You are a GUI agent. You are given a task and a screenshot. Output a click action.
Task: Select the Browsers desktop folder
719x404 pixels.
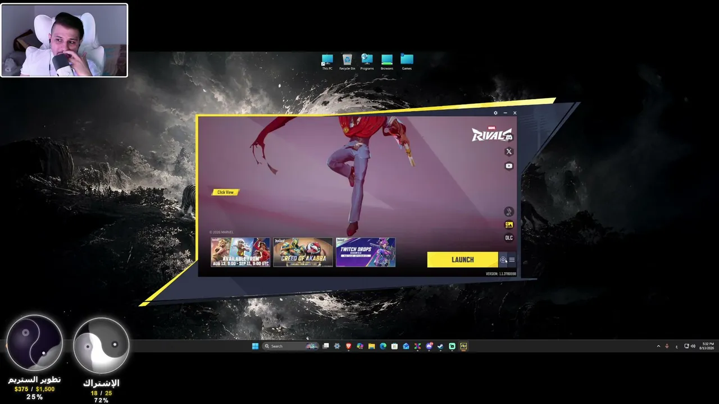pyautogui.click(x=386, y=62)
